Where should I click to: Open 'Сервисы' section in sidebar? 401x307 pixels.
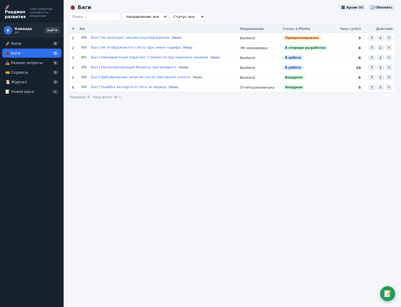tap(32, 72)
